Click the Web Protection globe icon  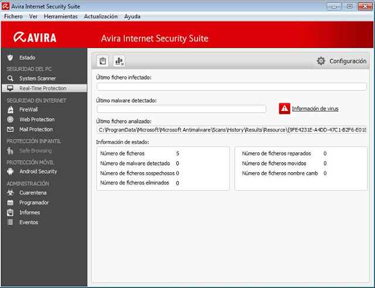[11, 119]
